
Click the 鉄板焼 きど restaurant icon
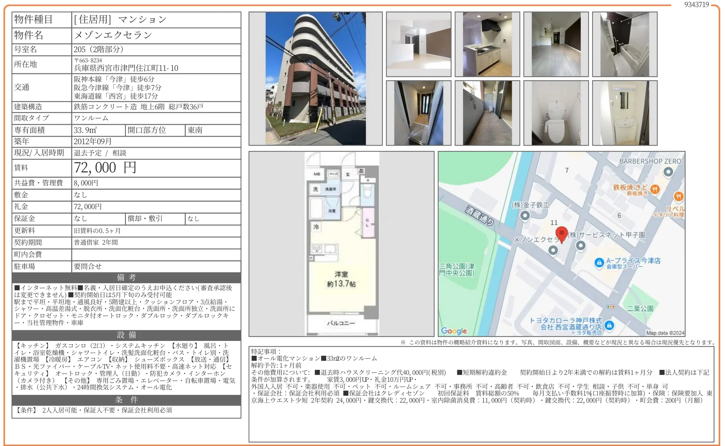point(655,189)
